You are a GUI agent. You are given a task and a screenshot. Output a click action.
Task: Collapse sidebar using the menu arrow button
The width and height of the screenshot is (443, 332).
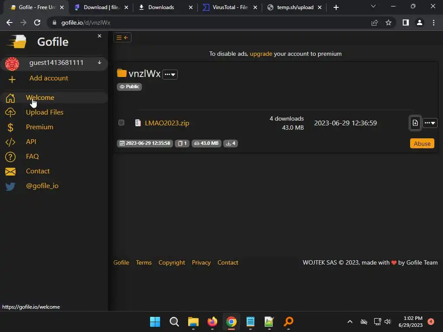(122, 38)
